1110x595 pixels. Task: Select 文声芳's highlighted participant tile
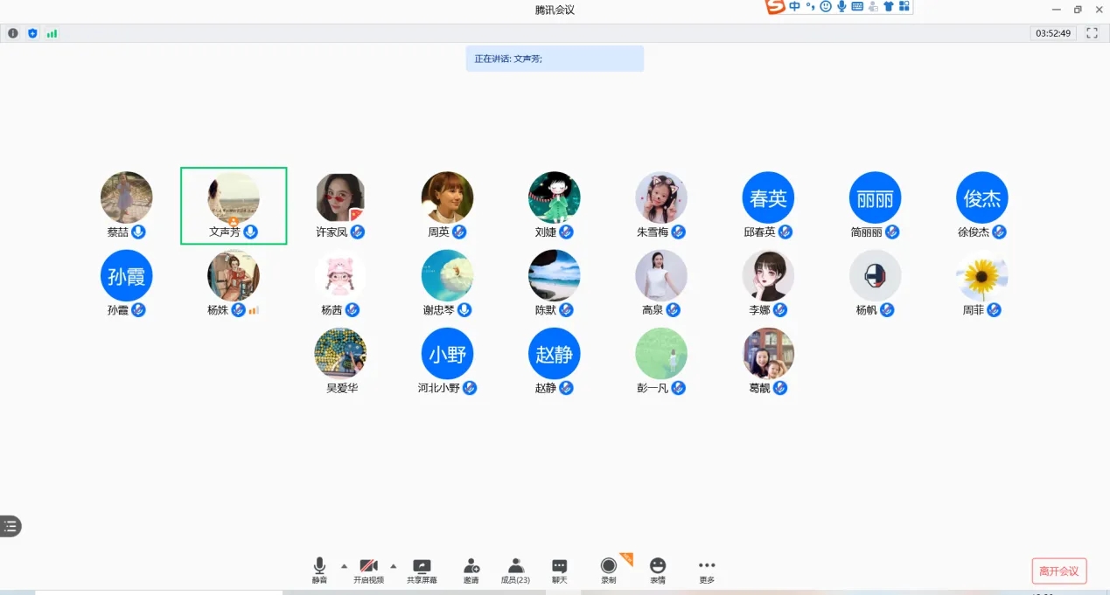click(x=234, y=205)
